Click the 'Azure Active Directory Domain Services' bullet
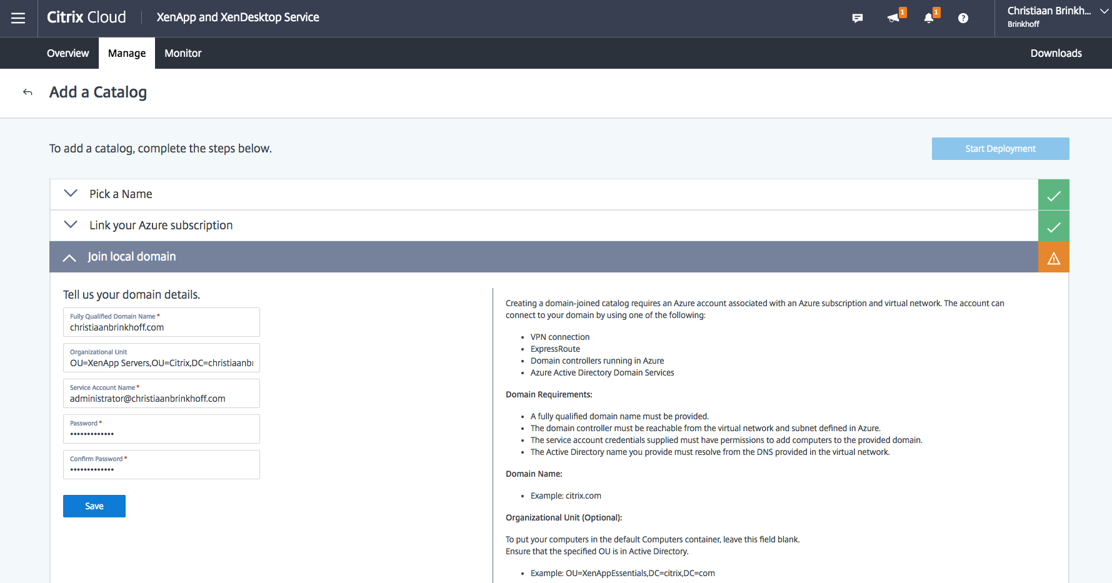 click(x=603, y=373)
